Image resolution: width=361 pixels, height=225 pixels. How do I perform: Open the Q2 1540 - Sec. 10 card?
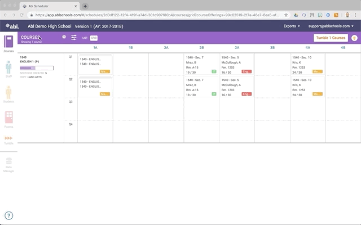[308, 87]
